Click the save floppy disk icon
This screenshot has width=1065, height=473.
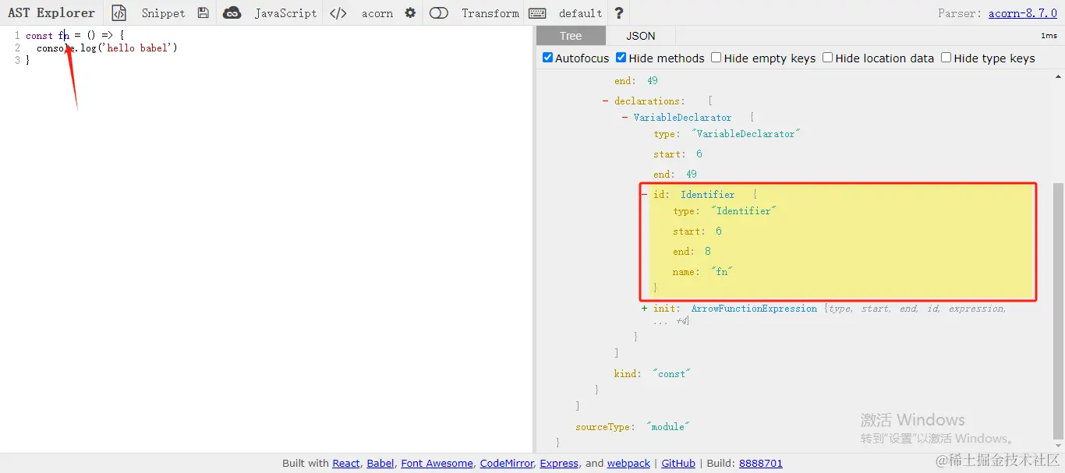click(x=203, y=13)
